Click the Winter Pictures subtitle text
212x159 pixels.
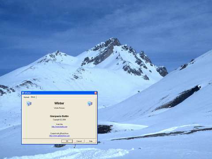pos(59,108)
